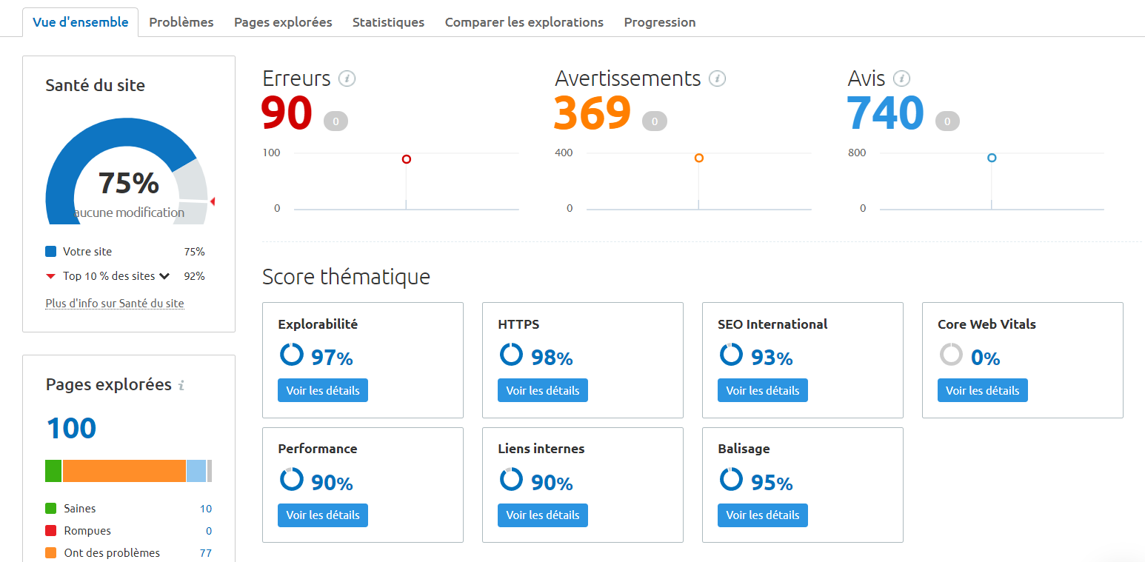Click the Avertissements info icon
1145x562 pixels.
717,78
